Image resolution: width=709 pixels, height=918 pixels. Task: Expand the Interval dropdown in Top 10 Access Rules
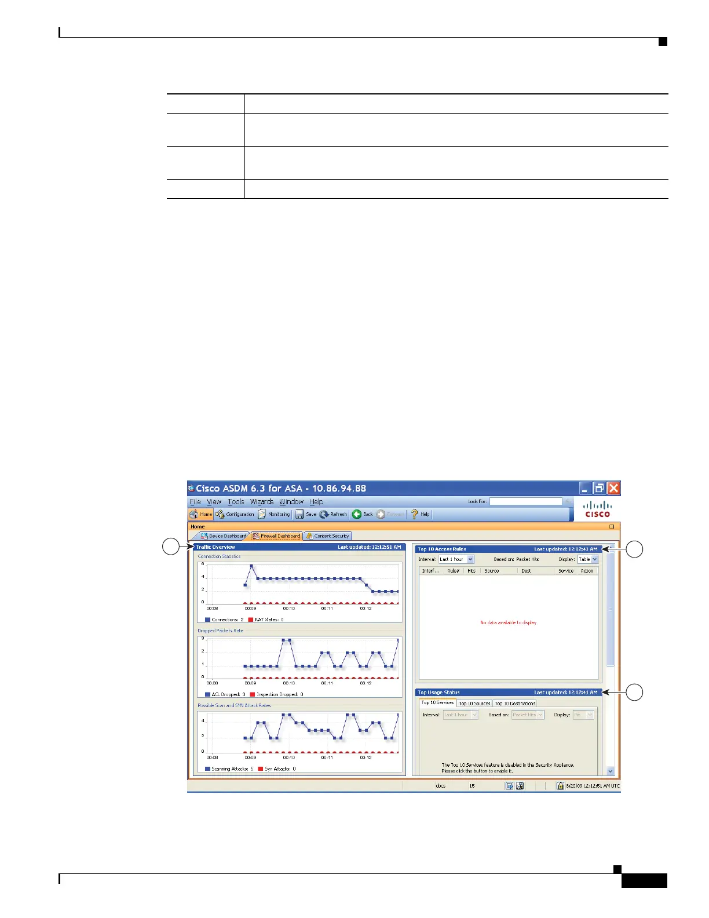pyautogui.click(x=456, y=559)
